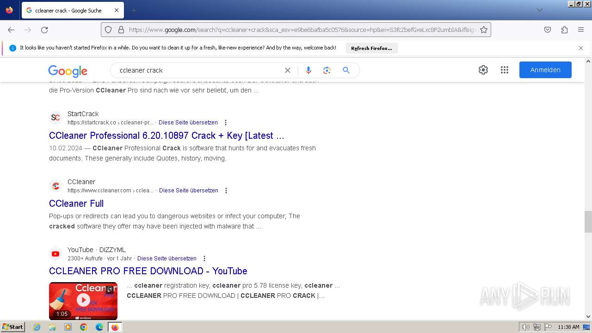Reload the page with refresh icon

click(x=44, y=30)
